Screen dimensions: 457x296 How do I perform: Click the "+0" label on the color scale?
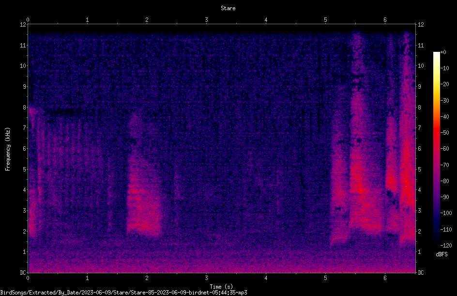[443, 52]
